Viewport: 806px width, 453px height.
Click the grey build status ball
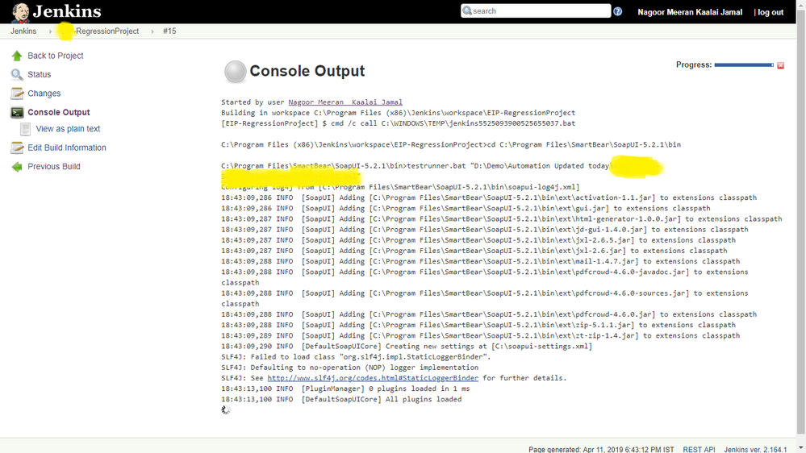235,72
